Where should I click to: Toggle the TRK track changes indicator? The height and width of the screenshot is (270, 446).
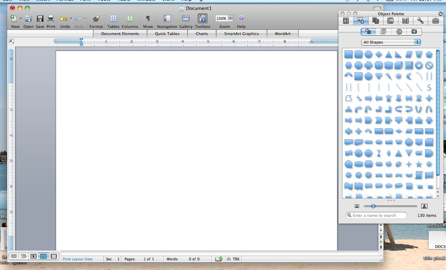tap(235, 258)
